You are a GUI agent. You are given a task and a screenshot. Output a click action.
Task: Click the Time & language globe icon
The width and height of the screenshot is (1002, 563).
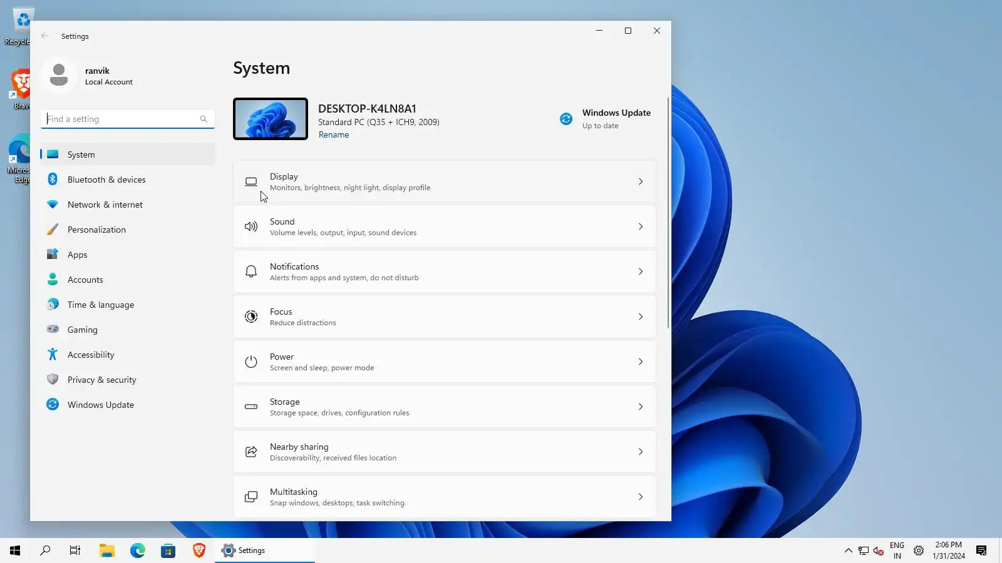tap(53, 305)
